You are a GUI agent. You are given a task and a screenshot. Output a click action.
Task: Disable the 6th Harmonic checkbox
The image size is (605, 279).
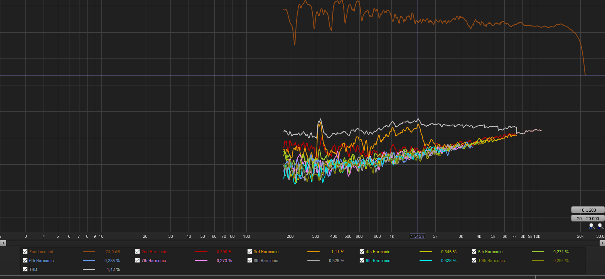coord(25,261)
